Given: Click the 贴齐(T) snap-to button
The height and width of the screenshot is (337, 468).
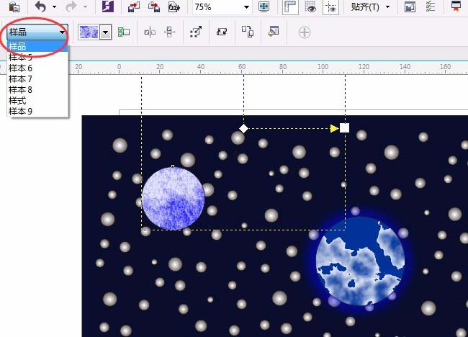Looking at the screenshot, I should click(365, 7).
